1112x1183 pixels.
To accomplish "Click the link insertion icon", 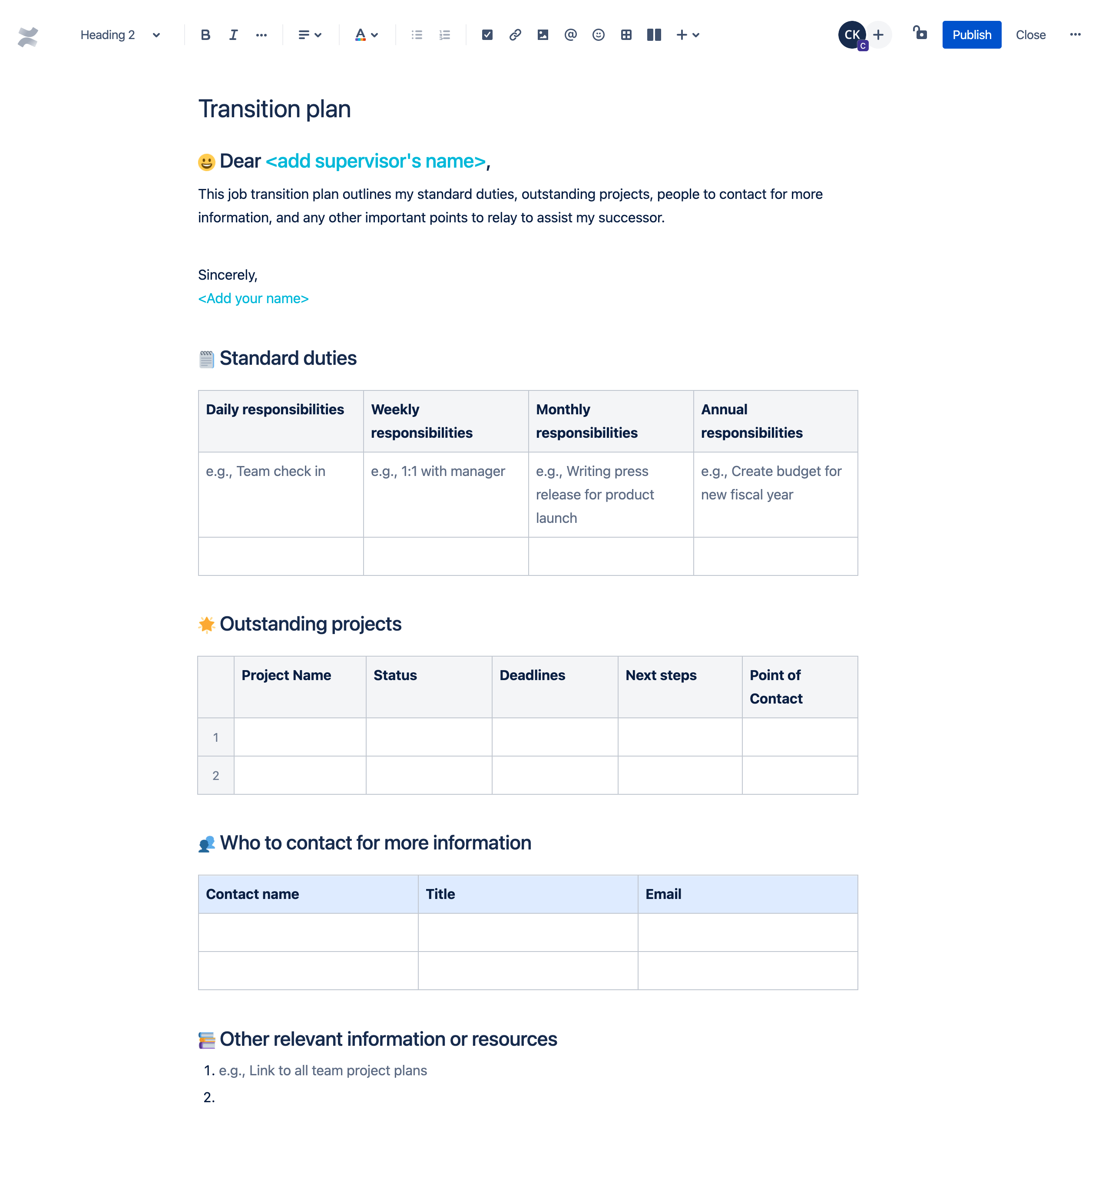I will (x=514, y=34).
